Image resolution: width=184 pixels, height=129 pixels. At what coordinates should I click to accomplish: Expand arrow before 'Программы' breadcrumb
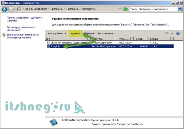click(49, 9)
